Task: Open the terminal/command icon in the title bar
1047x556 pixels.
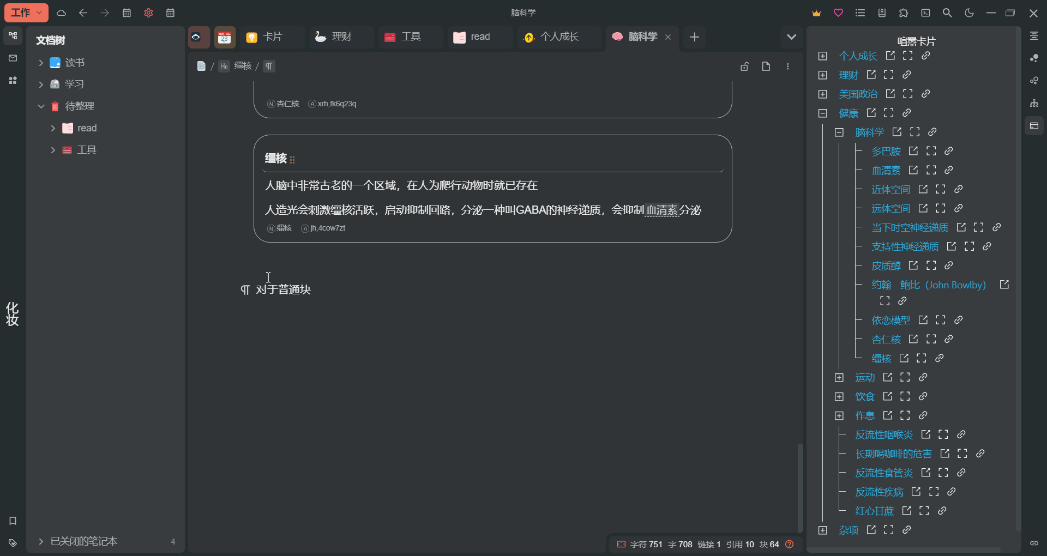Action: point(925,13)
